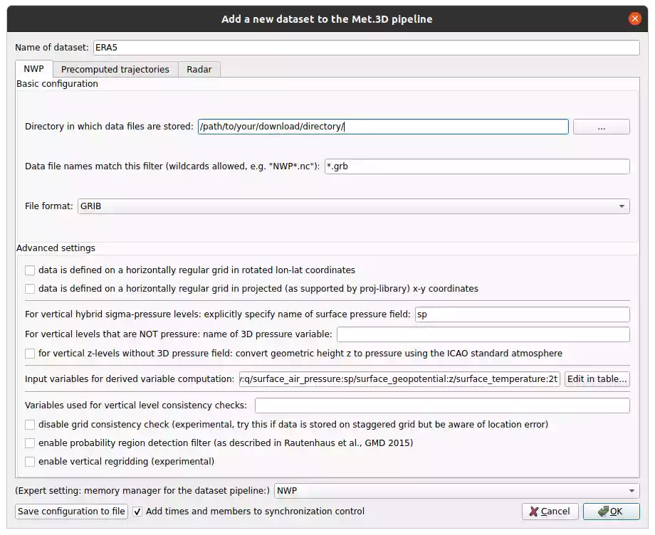Click the surface pressure field name input with sp

[522, 314]
